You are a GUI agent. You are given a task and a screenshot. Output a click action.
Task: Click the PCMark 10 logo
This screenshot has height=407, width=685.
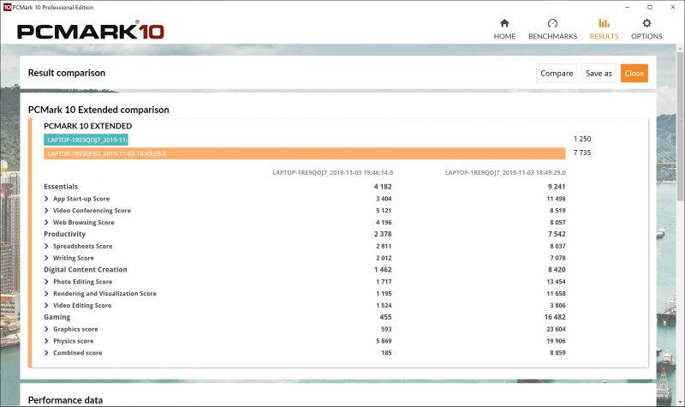coord(91,32)
